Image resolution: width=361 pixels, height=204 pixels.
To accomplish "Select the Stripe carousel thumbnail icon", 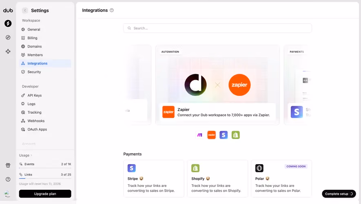I will point(224,135).
